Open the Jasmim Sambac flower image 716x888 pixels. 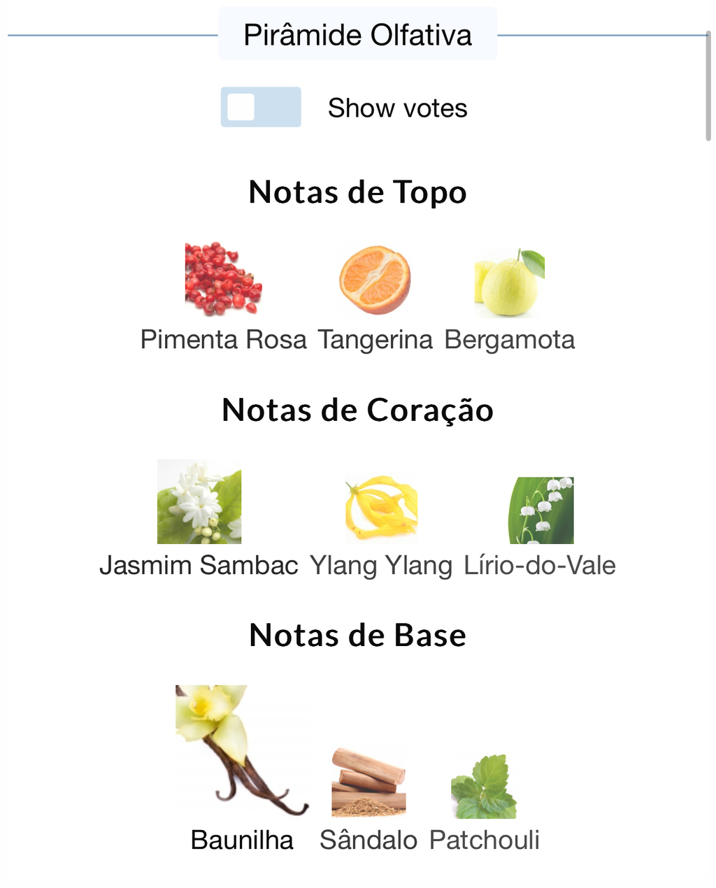point(199,501)
